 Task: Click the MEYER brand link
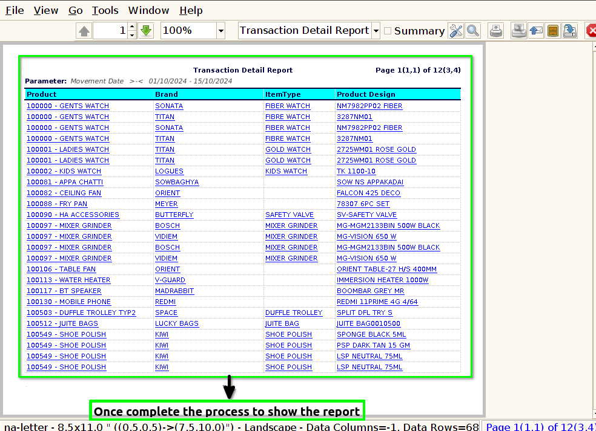167,204
